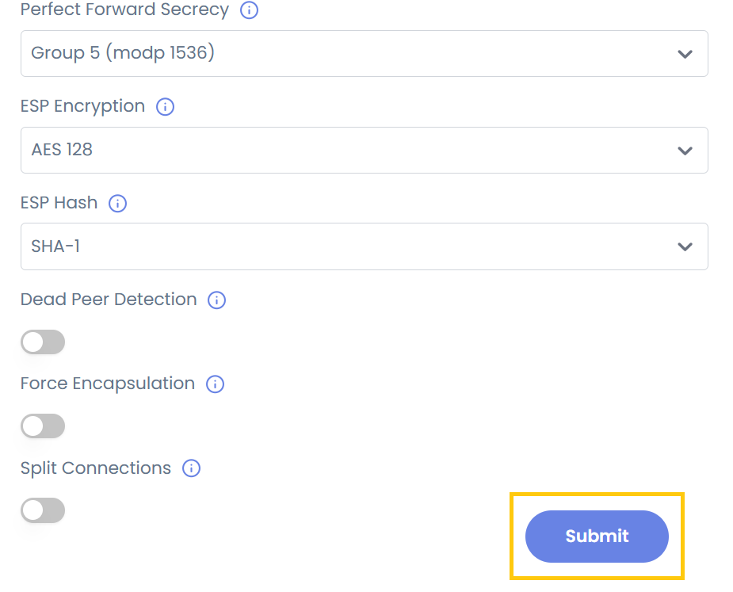Image resolution: width=733 pixels, height=592 pixels.
Task: Click the Force Encapsulation label text
Action: (x=108, y=384)
